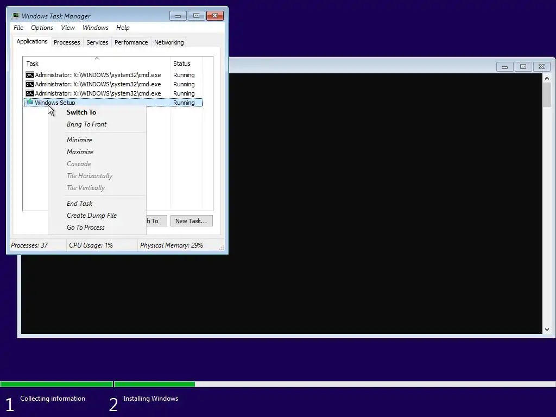Viewport: 556px width, 417px height.
Task: Close the Task Manager window
Action: [x=215, y=16]
